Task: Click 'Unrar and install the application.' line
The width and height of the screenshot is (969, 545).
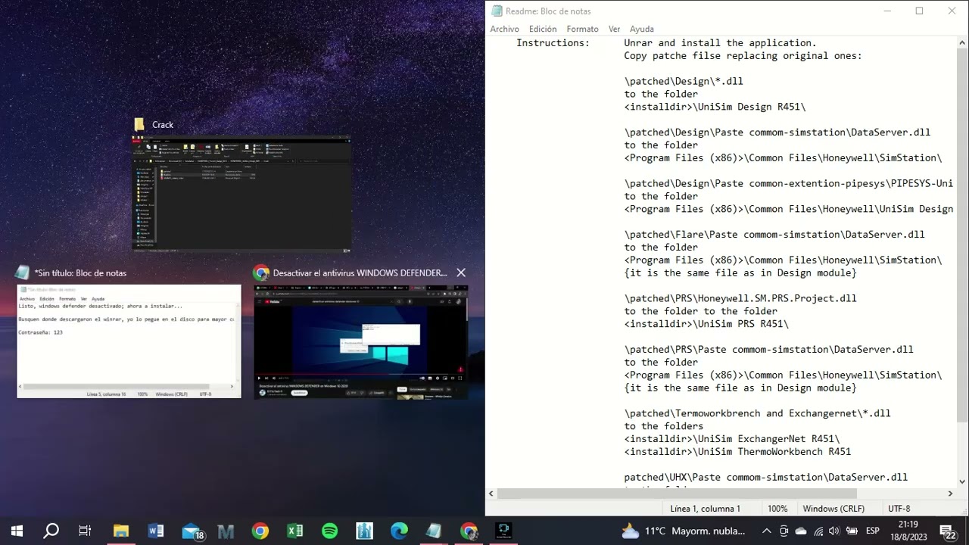Action: pyautogui.click(x=720, y=43)
